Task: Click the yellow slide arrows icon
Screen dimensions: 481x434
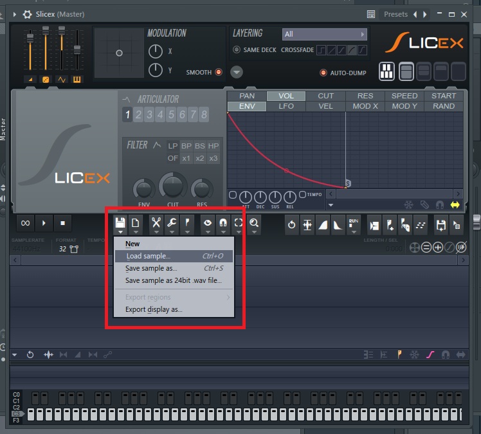Action: tap(455, 205)
